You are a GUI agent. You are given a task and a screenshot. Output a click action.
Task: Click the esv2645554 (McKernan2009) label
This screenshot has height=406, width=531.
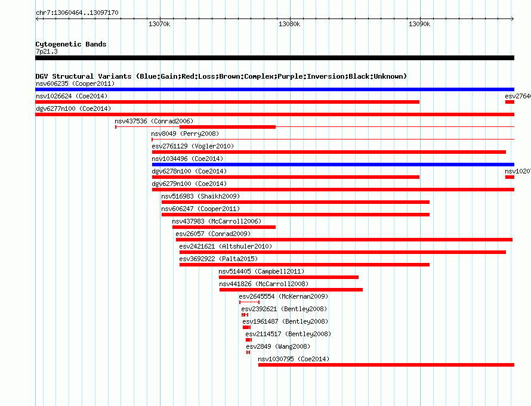click(x=283, y=296)
